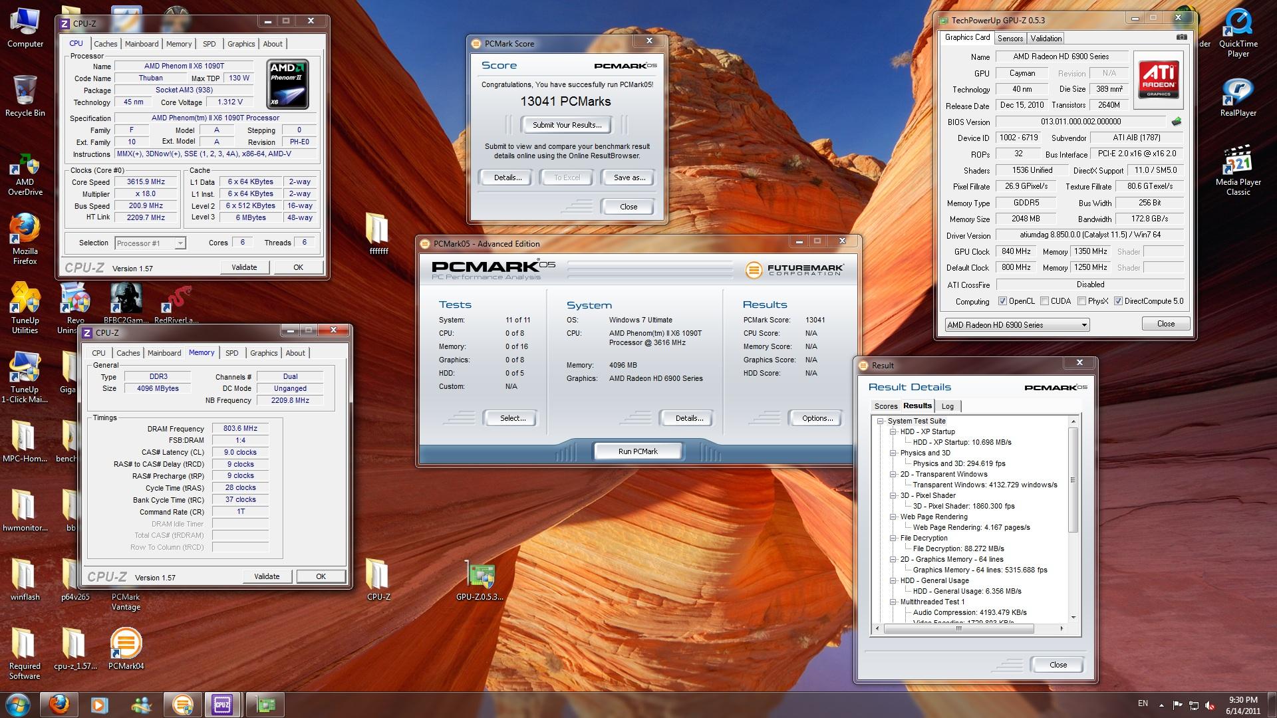Toggle the OpenCL checkbox in GPU-Z
1277x718 pixels.
click(1002, 301)
